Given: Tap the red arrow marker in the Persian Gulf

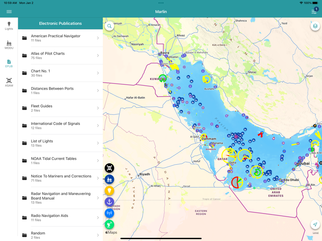Looking at the screenshot, I should point(260,134).
